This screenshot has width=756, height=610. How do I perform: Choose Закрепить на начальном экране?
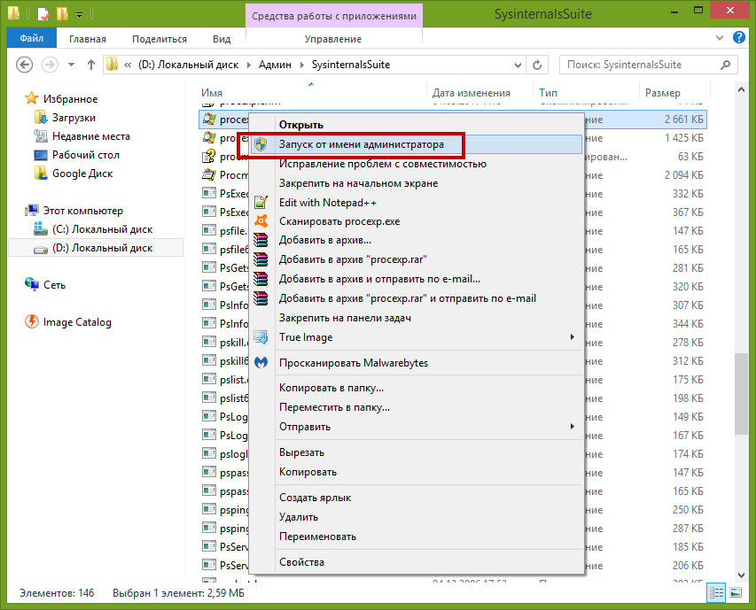click(x=416, y=183)
